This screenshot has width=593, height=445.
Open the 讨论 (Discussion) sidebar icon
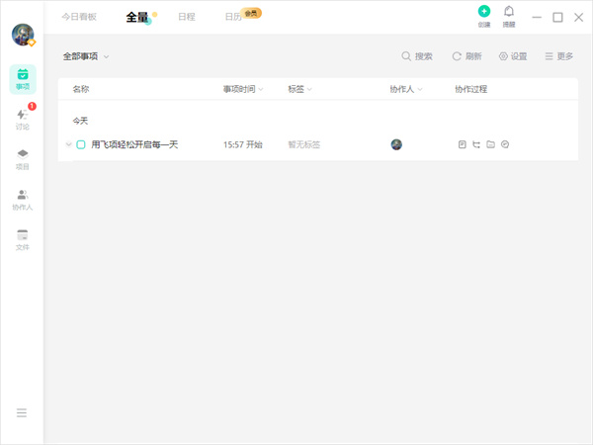22,119
